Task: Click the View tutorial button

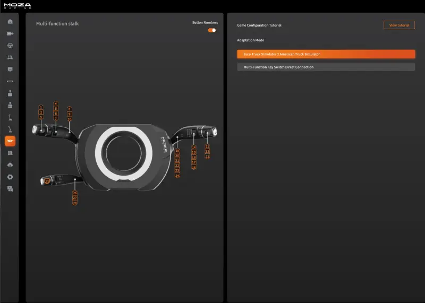Action: [x=399, y=25]
